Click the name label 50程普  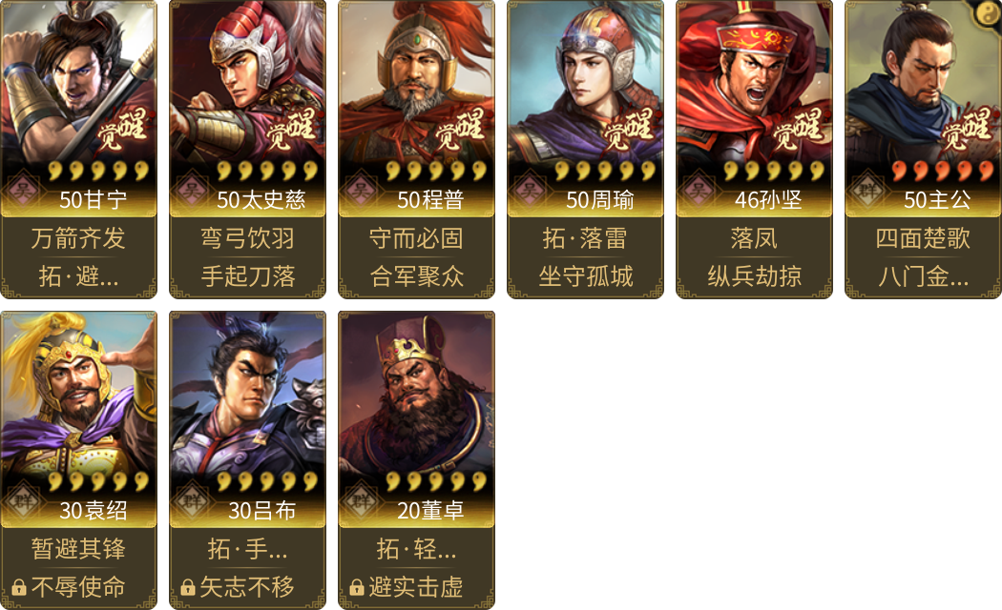coord(430,200)
